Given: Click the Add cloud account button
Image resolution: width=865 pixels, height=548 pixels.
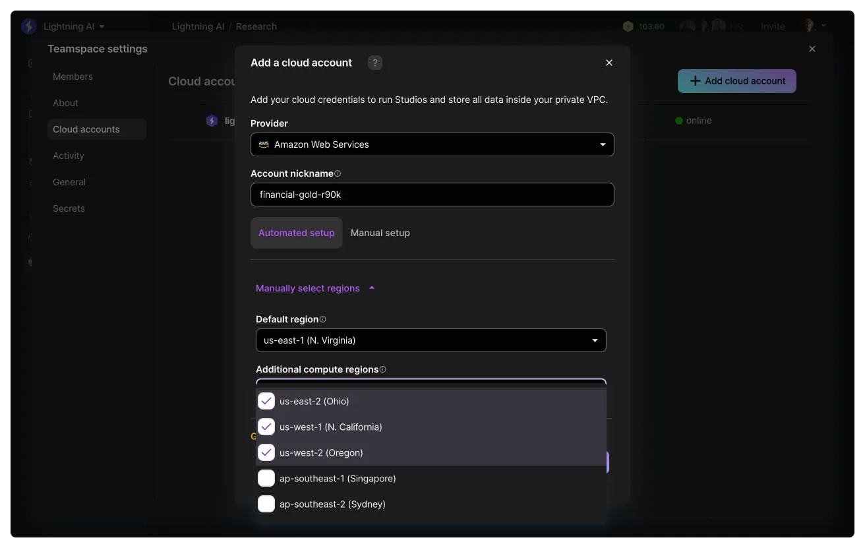Looking at the screenshot, I should (737, 81).
